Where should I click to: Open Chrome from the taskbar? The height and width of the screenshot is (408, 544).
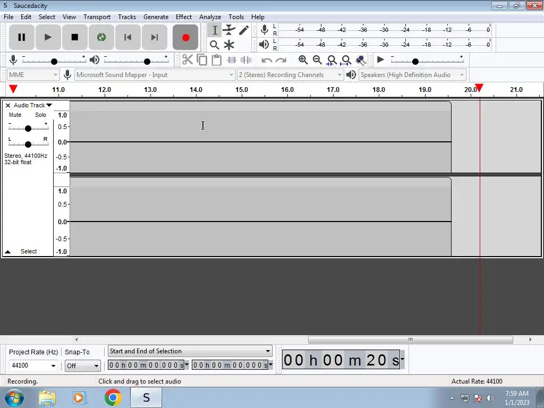[113, 397]
